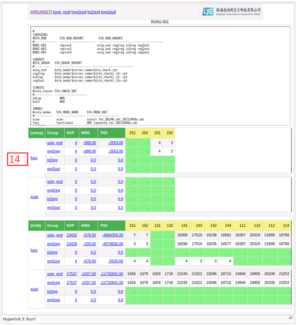The height and width of the screenshot is (325, 296).
Task: Open the func mode link in setup table
Action: (x=34, y=158)
